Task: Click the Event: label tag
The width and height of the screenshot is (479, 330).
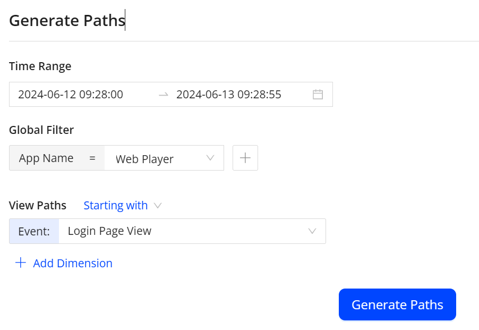Action: tap(34, 231)
